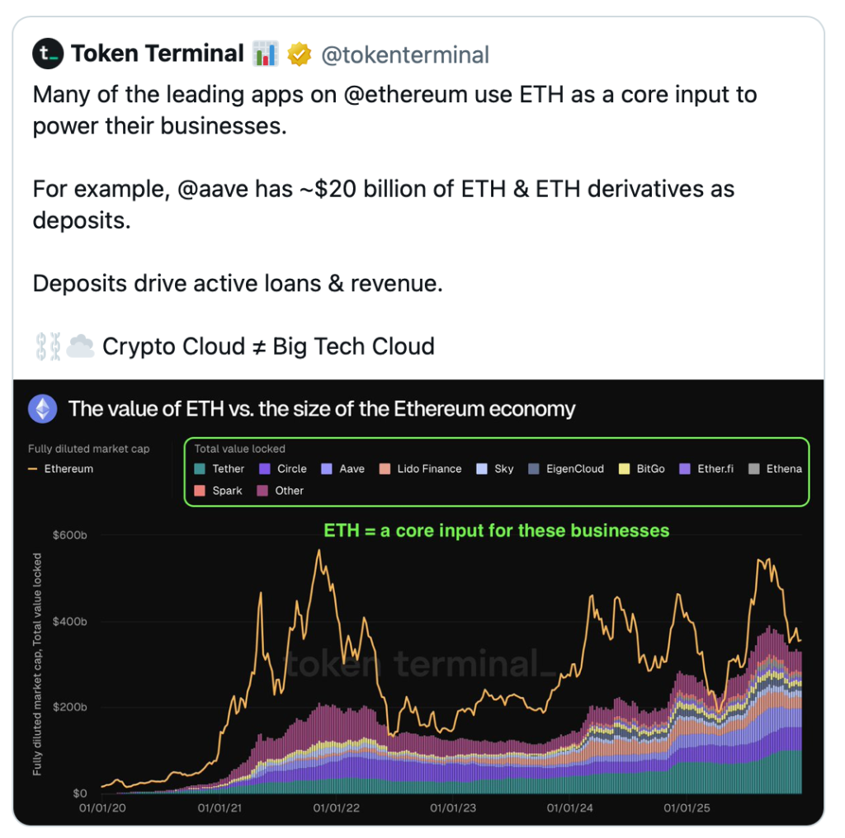Viewport: 845px width, 838px height.
Task: Click the cloud emoji in tweet
Action: coord(80,346)
